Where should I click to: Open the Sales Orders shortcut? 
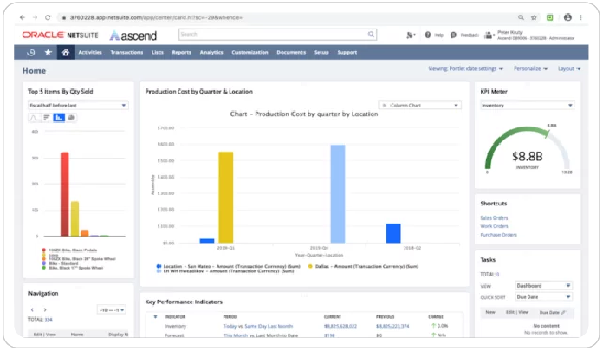[494, 218]
